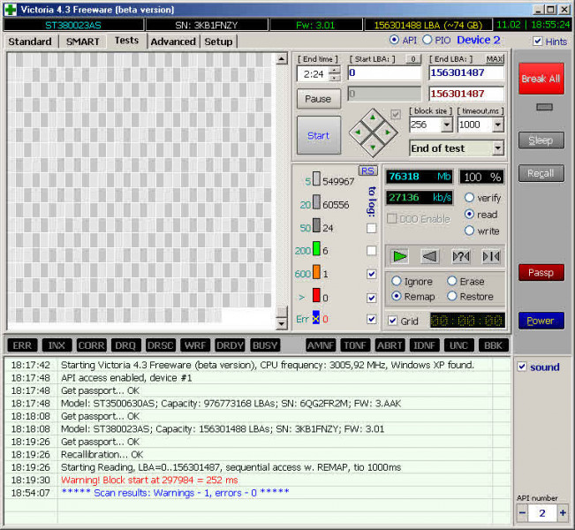575x530 pixels.
Task: Click the Start scan button
Action: [318, 135]
